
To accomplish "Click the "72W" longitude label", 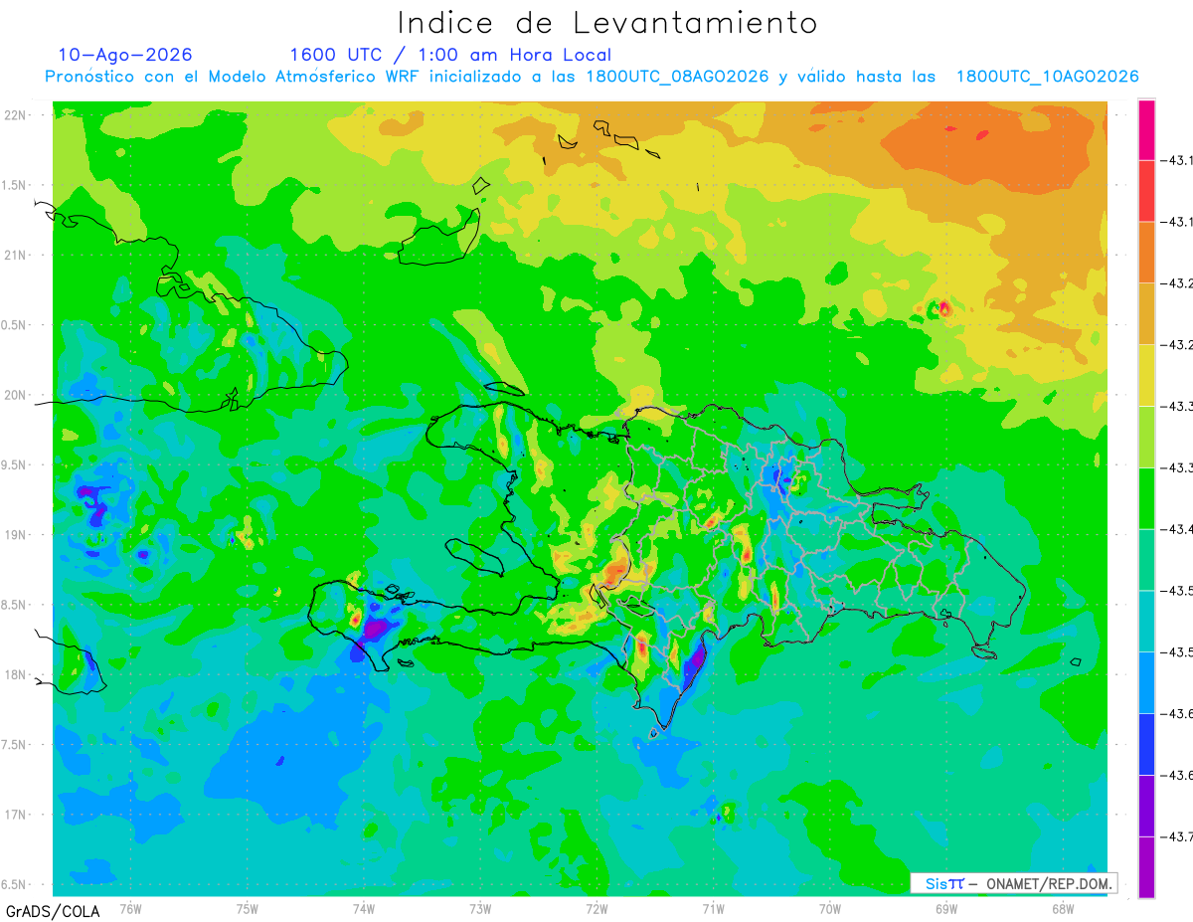I will pyautogui.click(x=596, y=908).
